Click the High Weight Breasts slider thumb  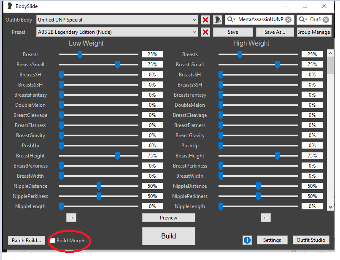[x=240, y=54]
